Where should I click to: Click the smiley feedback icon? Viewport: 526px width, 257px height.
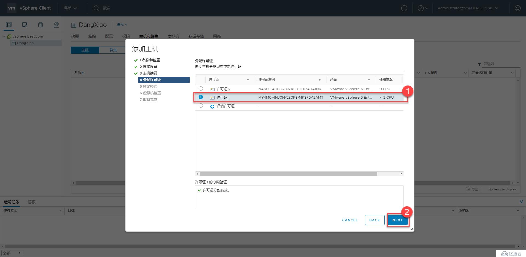[x=518, y=8]
